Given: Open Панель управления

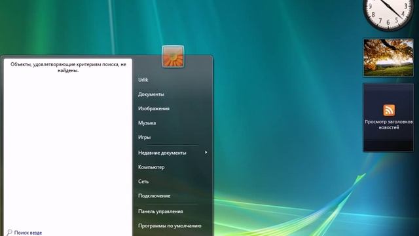Looking at the screenshot, I should click(160, 211).
